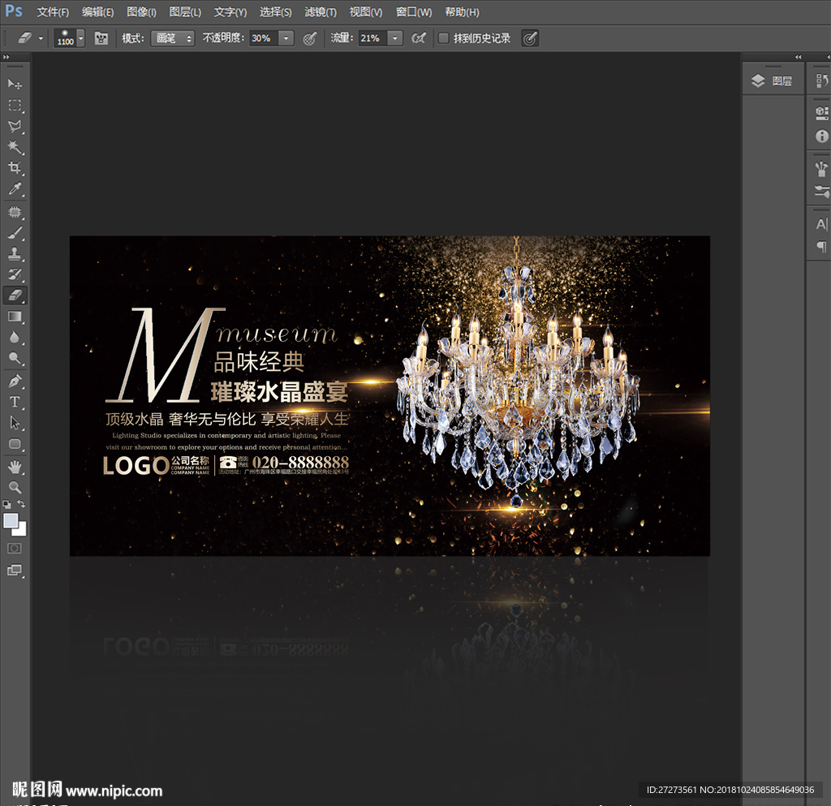Open the 图层 layers panel
The width and height of the screenshot is (831, 806).
pos(772,81)
